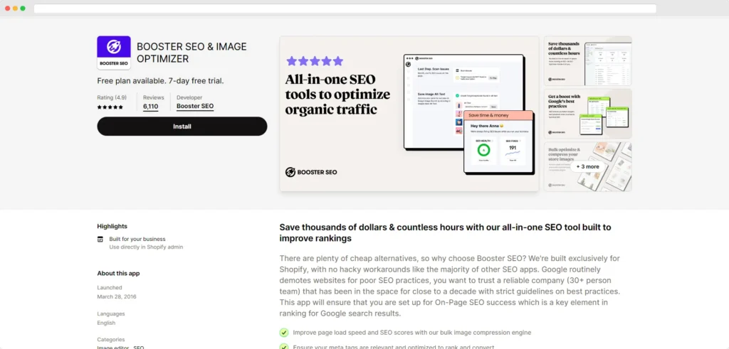Open the 6,110 reviews link
The width and height of the screenshot is (729, 349).
(x=151, y=107)
